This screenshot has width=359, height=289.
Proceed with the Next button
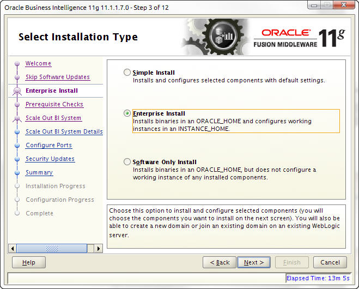[254, 262]
